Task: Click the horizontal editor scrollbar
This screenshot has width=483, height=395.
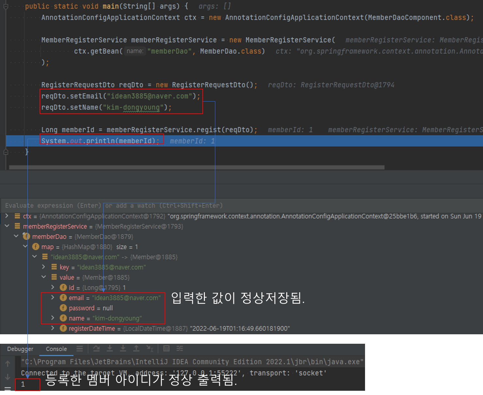Action: pos(196,167)
